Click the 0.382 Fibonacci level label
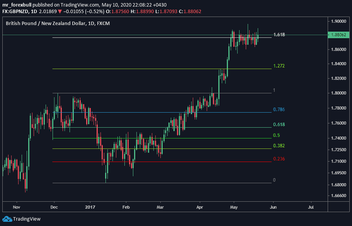The height and width of the screenshot is (226, 352). (279, 146)
